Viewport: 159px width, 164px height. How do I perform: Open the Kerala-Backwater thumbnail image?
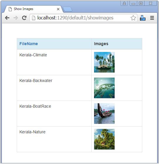(104, 88)
